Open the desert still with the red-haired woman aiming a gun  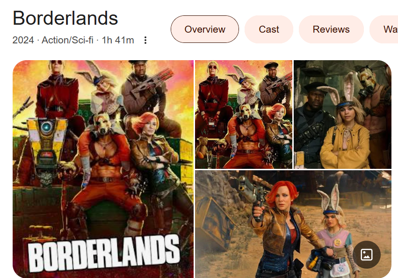[293, 224]
